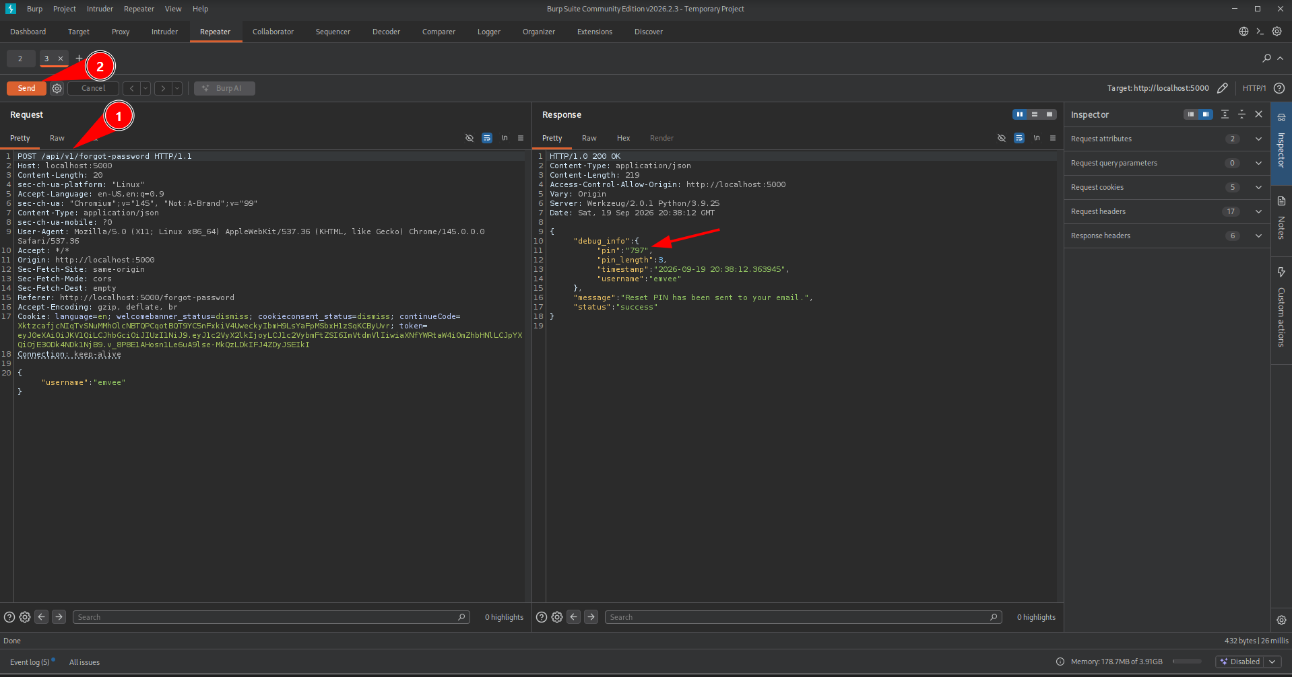
Task: Open the Repeater send settings gear
Action: 57,88
